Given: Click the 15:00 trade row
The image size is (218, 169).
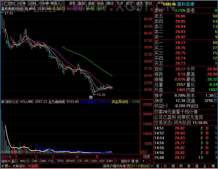Looking at the screenshot, I should pos(186,158).
